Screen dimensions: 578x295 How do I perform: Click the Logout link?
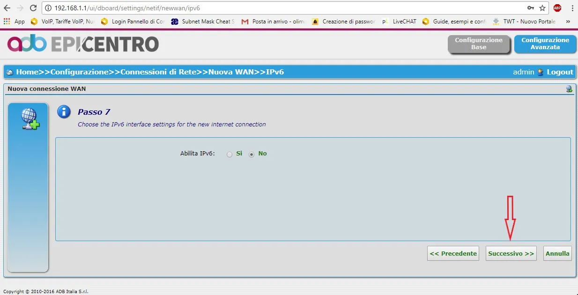coord(560,72)
